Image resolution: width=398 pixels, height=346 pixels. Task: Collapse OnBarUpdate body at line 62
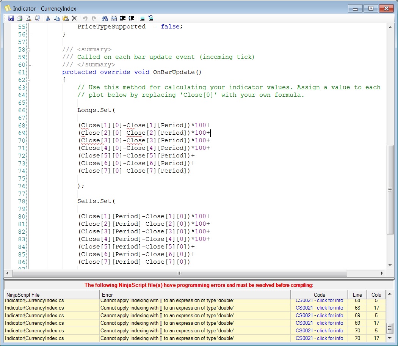29,80
